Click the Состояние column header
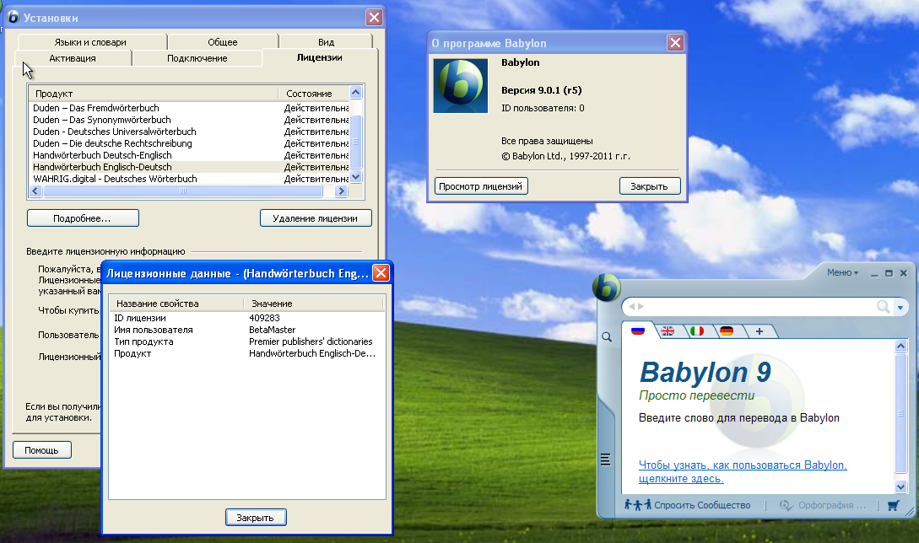Viewport: 919px width, 543px height. [314, 93]
